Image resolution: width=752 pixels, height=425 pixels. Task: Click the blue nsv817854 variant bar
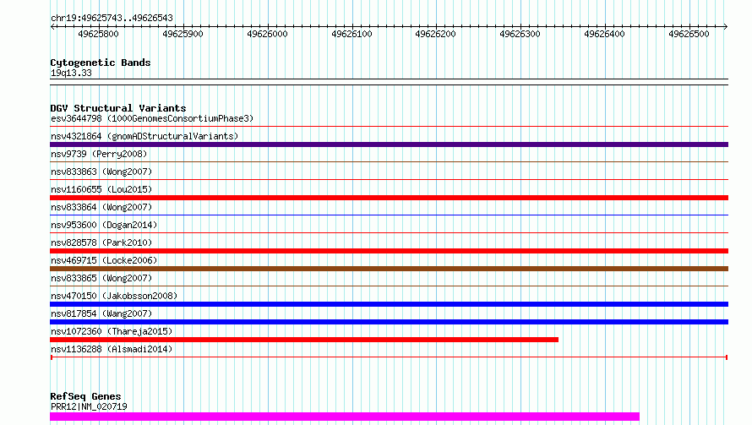point(389,322)
